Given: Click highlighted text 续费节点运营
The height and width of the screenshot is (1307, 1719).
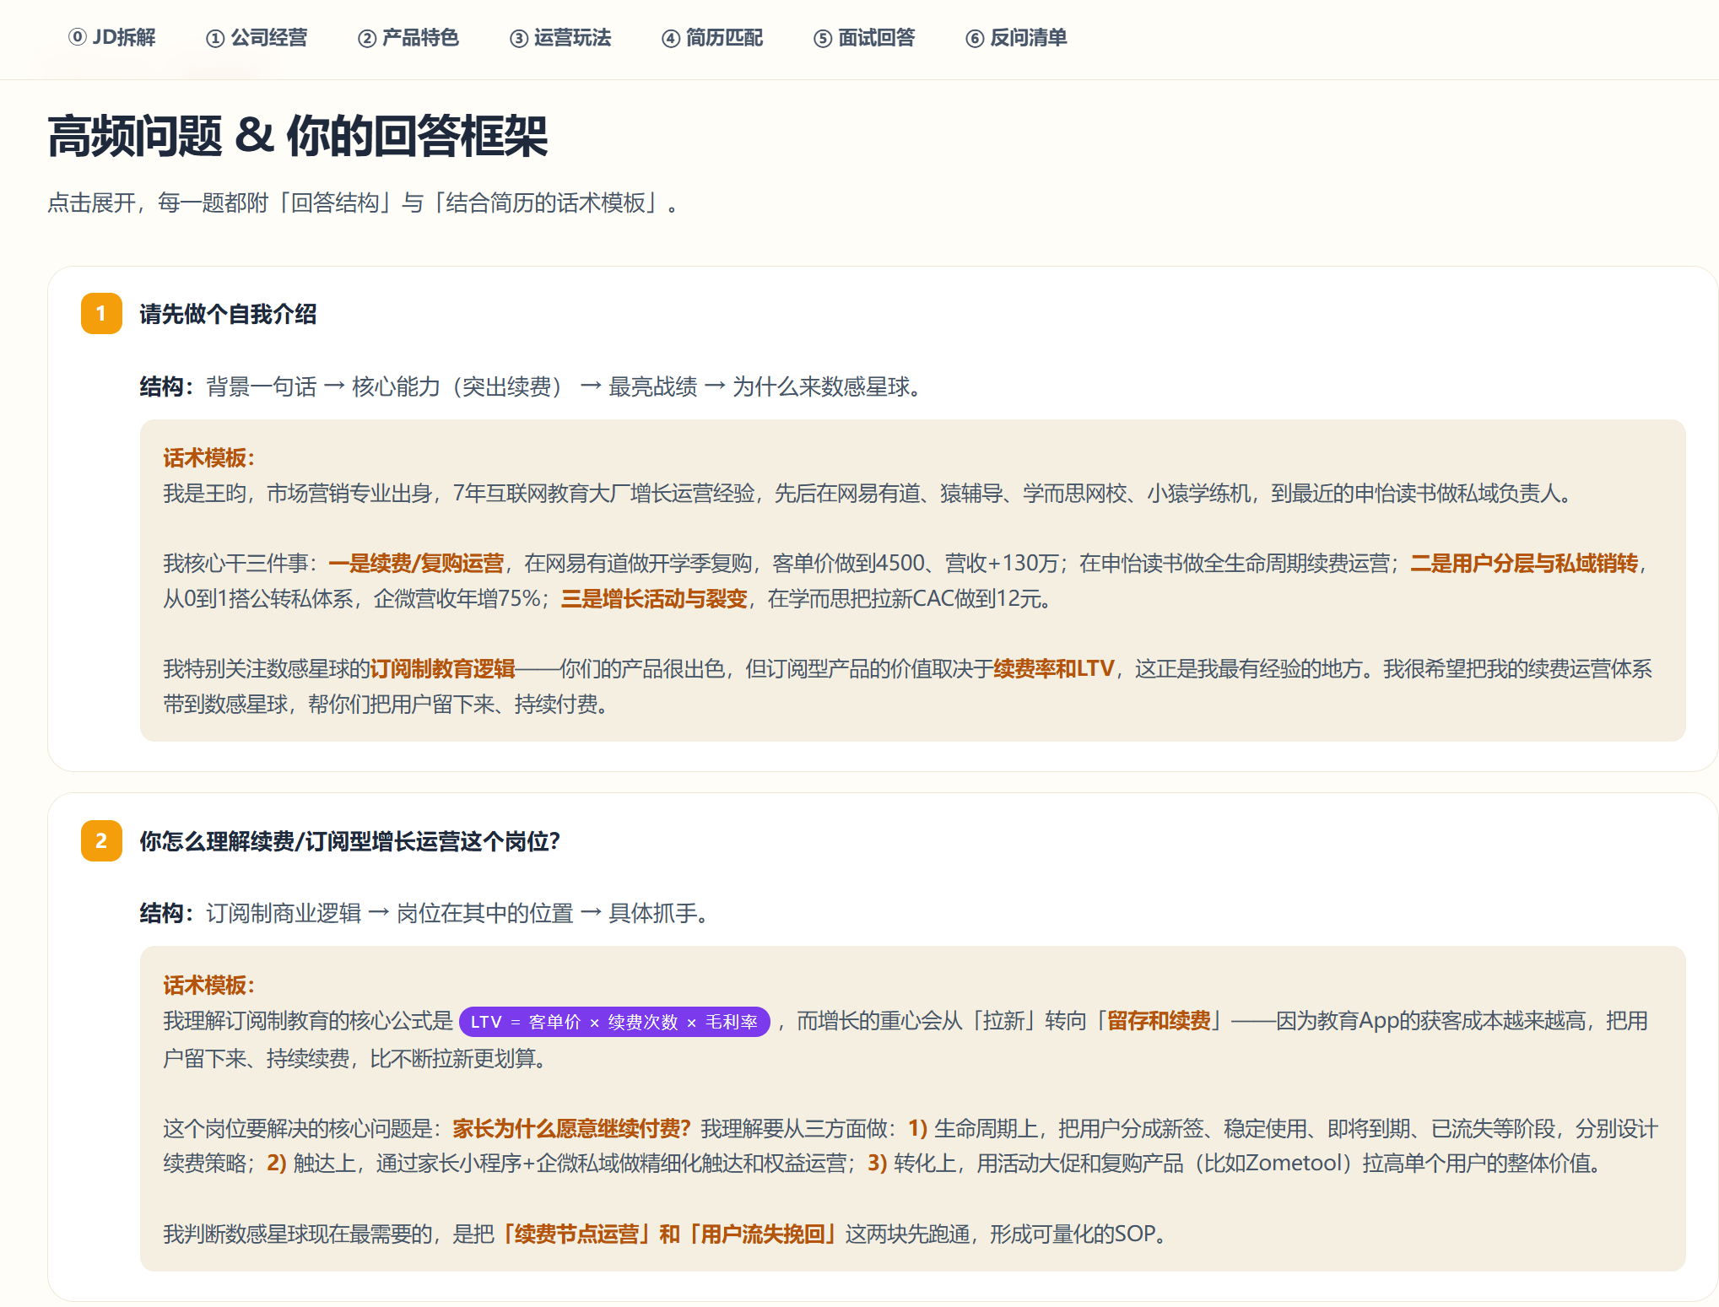Looking at the screenshot, I should [576, 1234].
